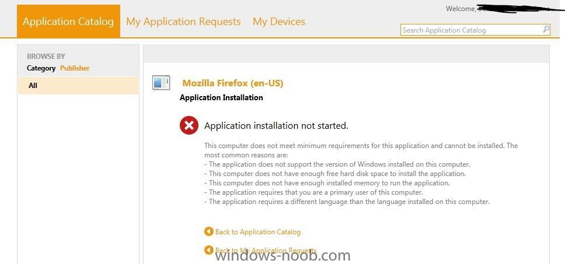Go to Back to My Application Requests link
Viewport: 565px width, 264px height.
pyautogui.click(x=266, y=251)
